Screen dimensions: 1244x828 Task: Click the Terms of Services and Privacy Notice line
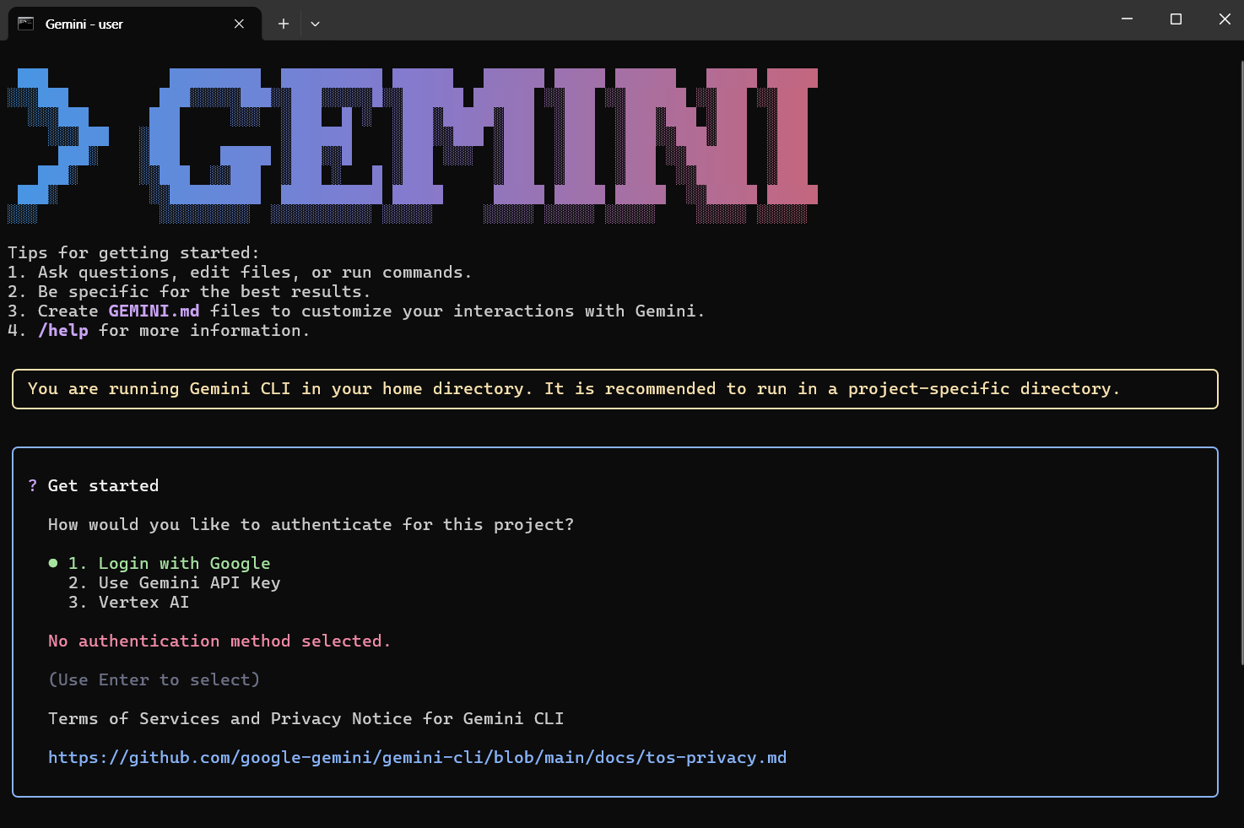(306, 718)
